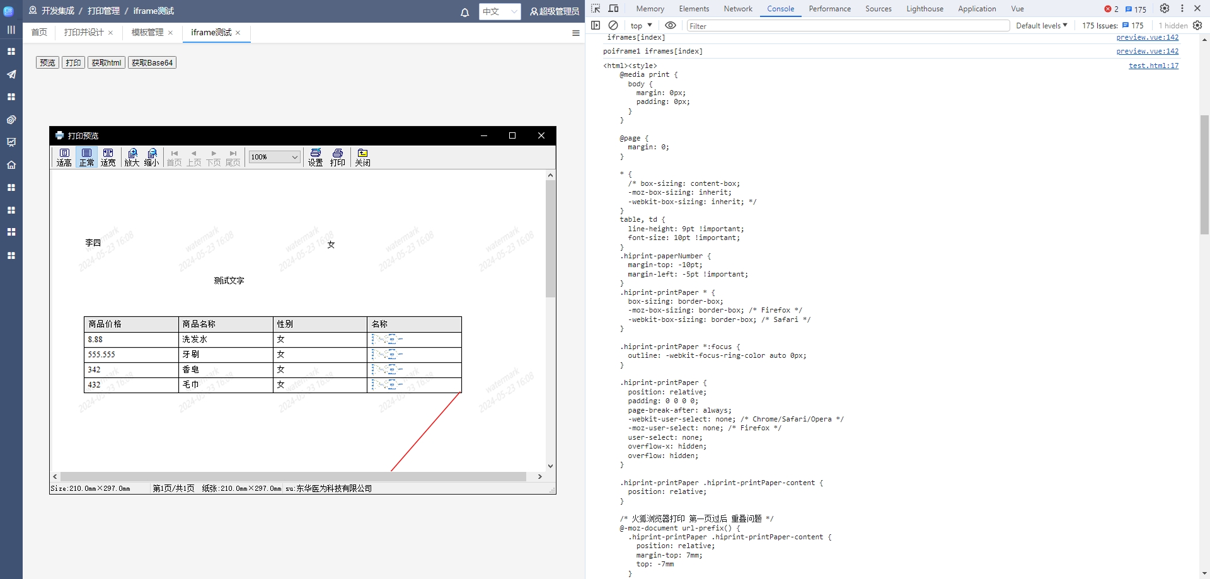1210x579 pixels.
Task: Toggle live expression eye icon
Action: coord(671,25)
